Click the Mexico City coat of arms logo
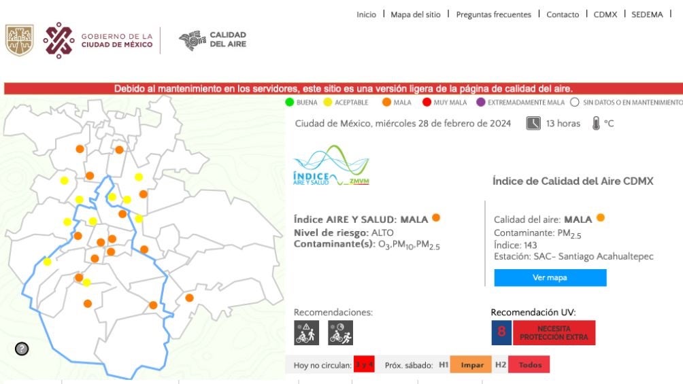The image size is (683, 384). (19, 41)
